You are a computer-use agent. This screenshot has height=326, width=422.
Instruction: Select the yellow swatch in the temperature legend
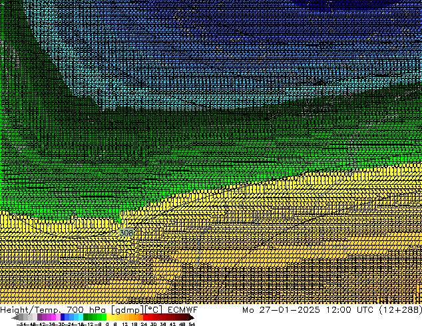108,317
